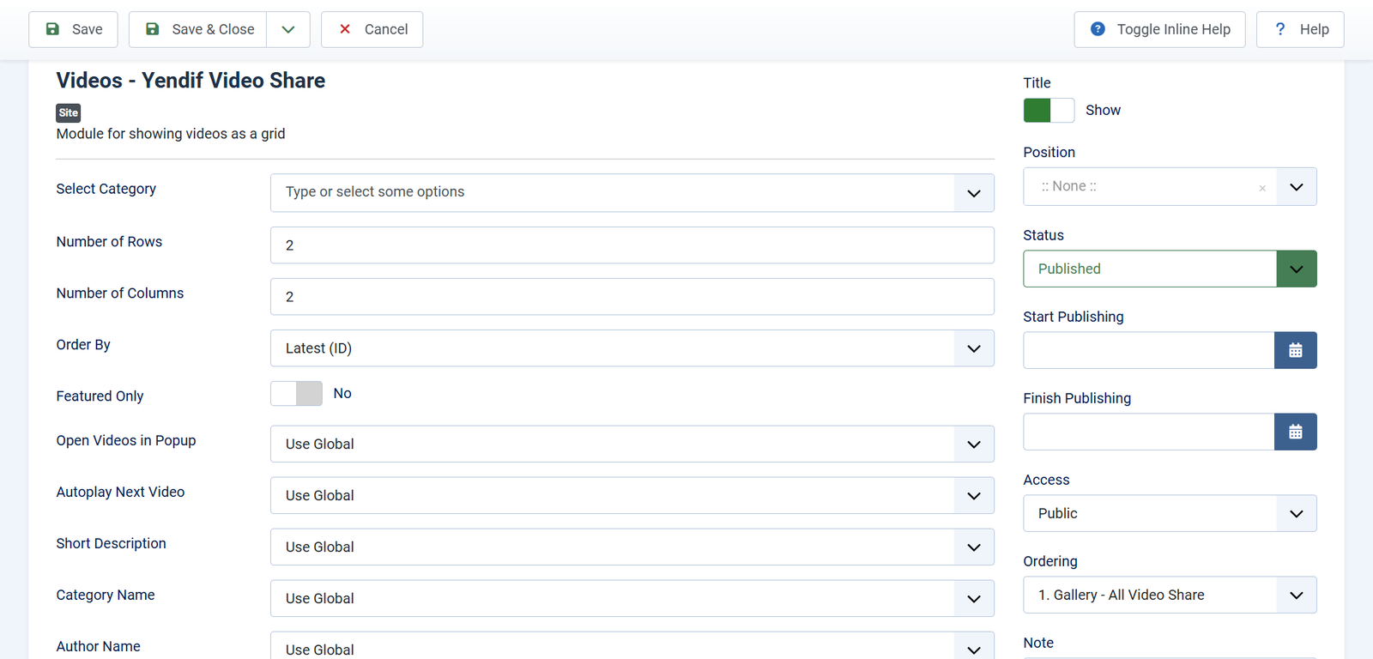This screenshot has width=1373, height=659.
Task: Open the Access dropdown
Action: pos(1170,513)
